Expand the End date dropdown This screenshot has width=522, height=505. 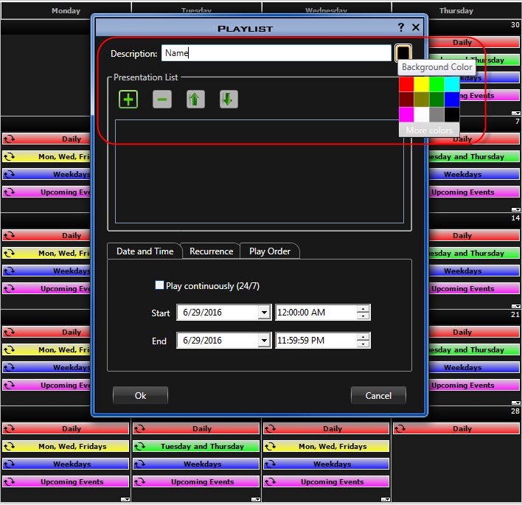264,341
